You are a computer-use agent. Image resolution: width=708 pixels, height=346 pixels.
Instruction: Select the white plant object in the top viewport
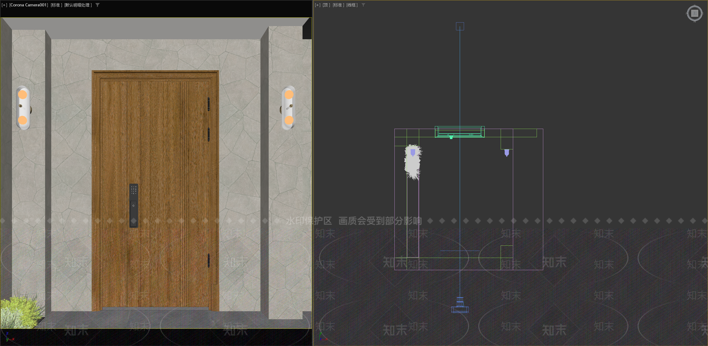(413, 161)
